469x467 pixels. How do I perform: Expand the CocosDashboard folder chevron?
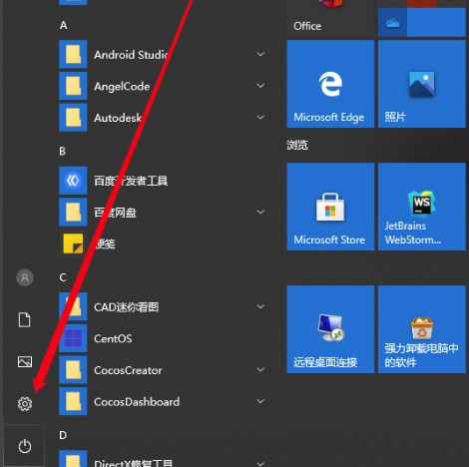[260, 401]
